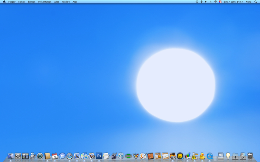
Task: Open the yellow-black round app icon
Action: click(x=180, y=156)
